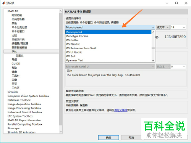Select 颜色 in preferences tree
Viewport: 191px width, 143px height.
pyautogui.click(x=14, y=23)
